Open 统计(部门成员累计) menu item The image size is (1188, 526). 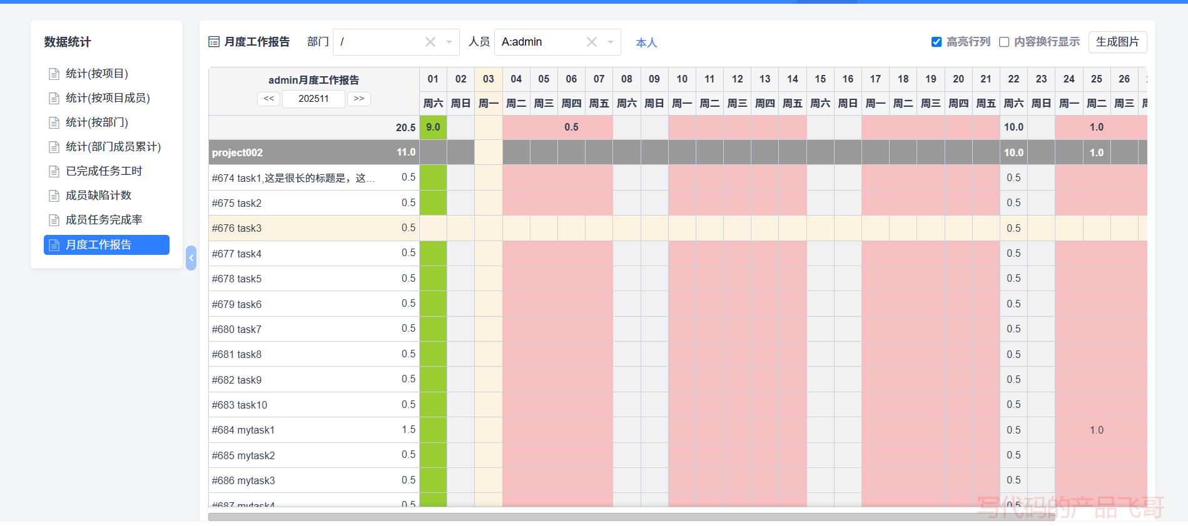coord(113,147)
